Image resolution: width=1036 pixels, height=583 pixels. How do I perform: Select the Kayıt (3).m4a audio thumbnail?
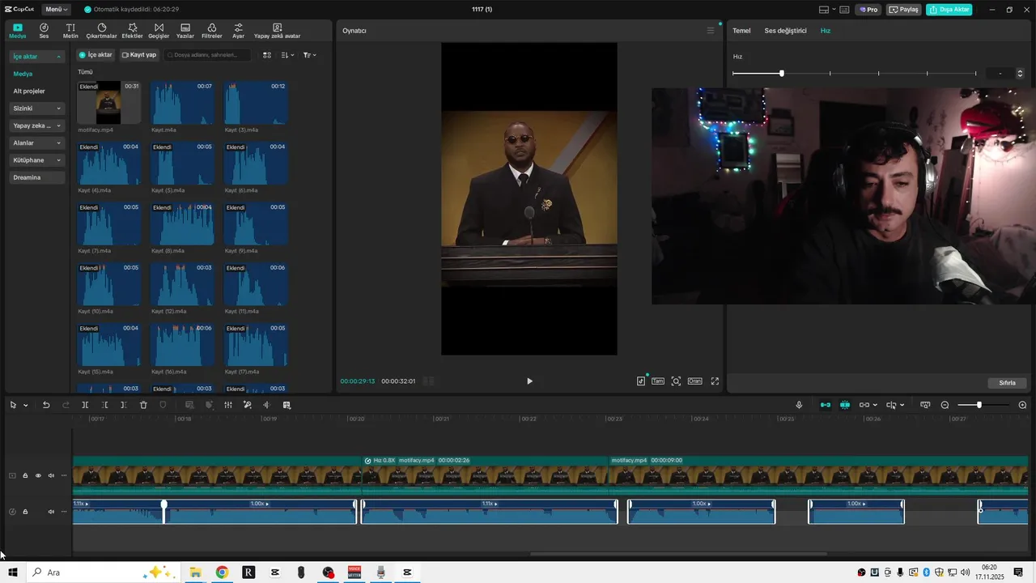(256, 103)
